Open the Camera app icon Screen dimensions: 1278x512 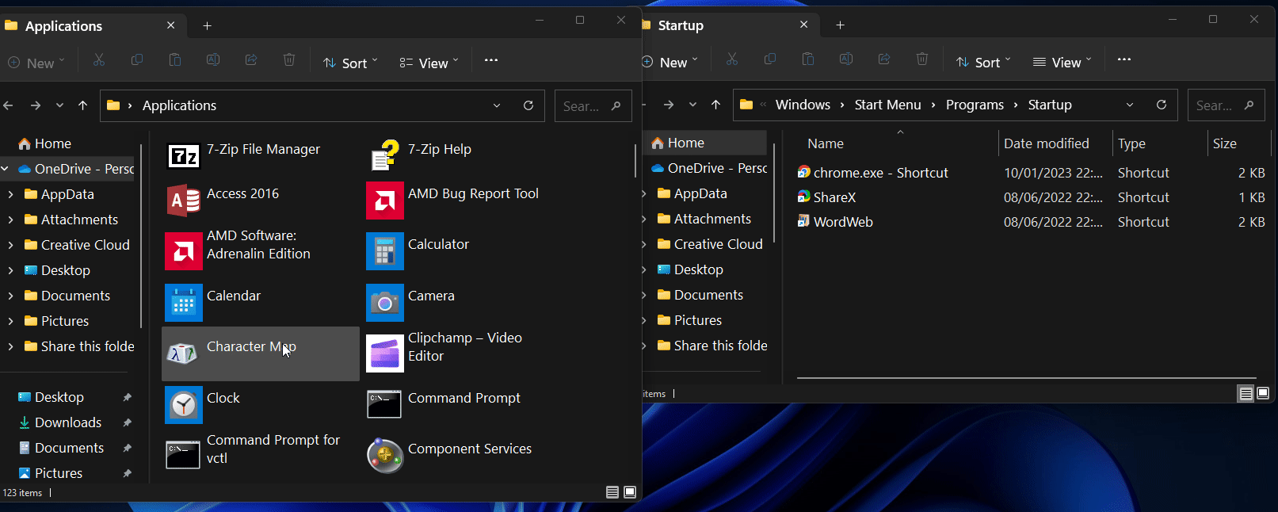coord(385,303)
